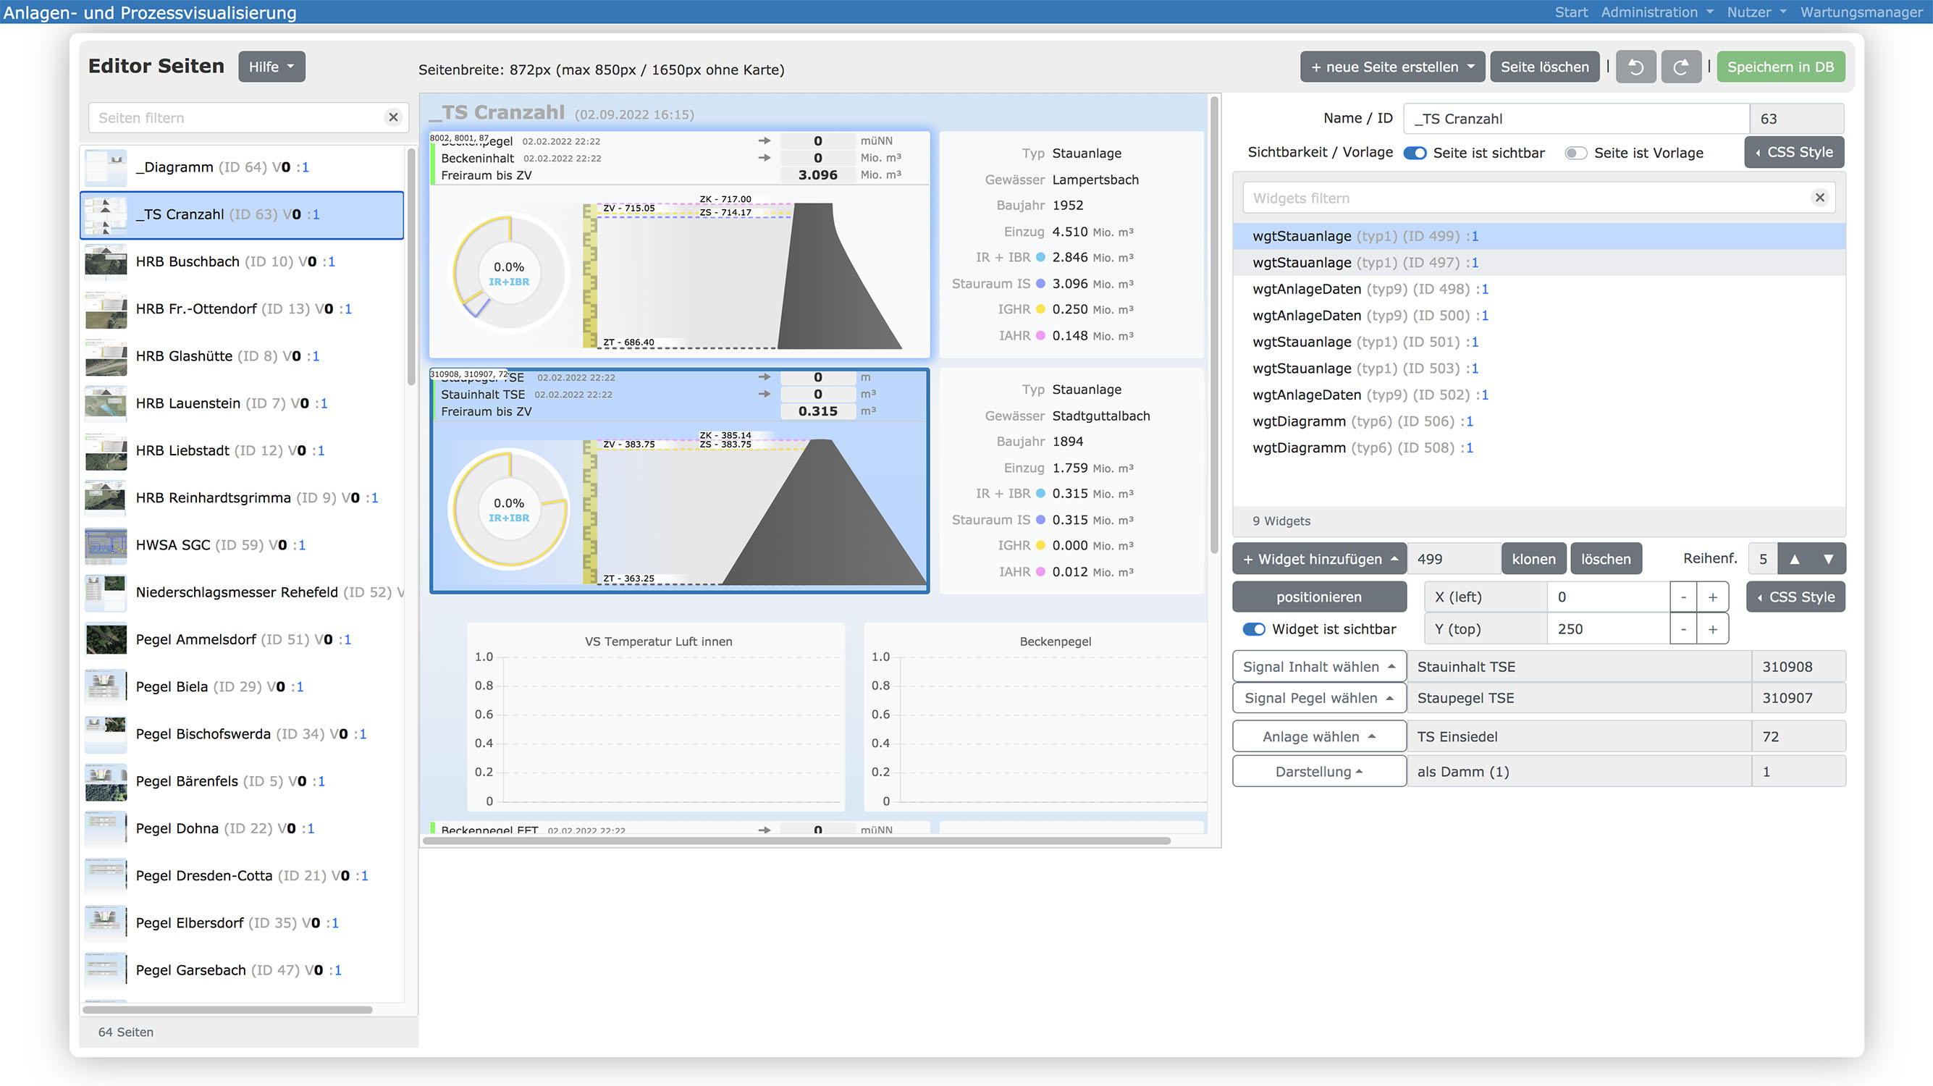Focus the Seiten filtern input
The image size is (1933, 1086).
[x=236, y=117]
